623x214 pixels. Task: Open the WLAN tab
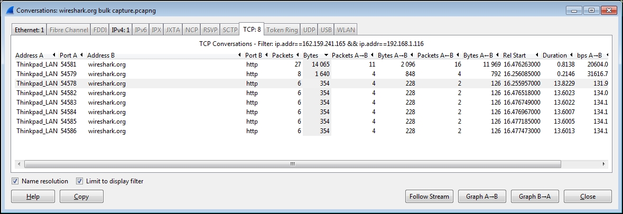(346, 30)
